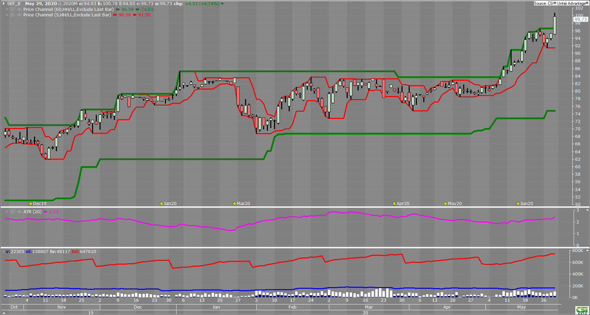Click the CSI Data logo
The image size is (590, 315).
[582, 310]
